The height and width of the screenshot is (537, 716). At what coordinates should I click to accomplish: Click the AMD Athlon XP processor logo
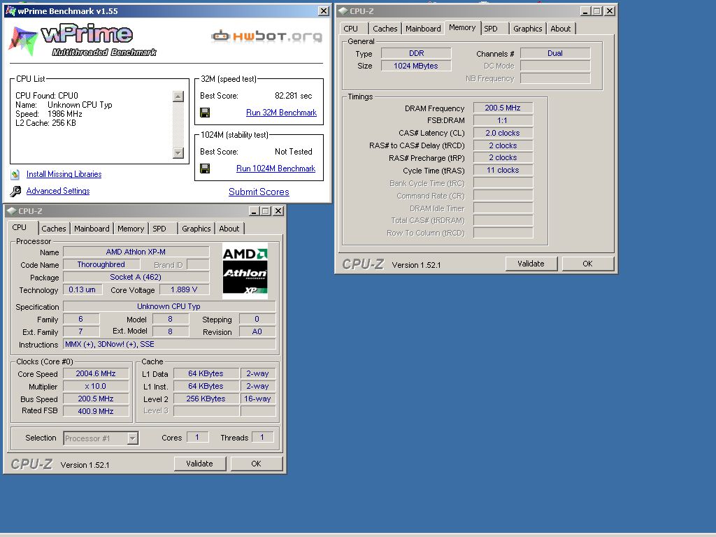[x=245, y=271]
